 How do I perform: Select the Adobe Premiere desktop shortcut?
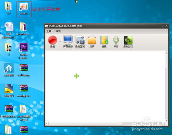pyautogui.click(x=24, y=51)
